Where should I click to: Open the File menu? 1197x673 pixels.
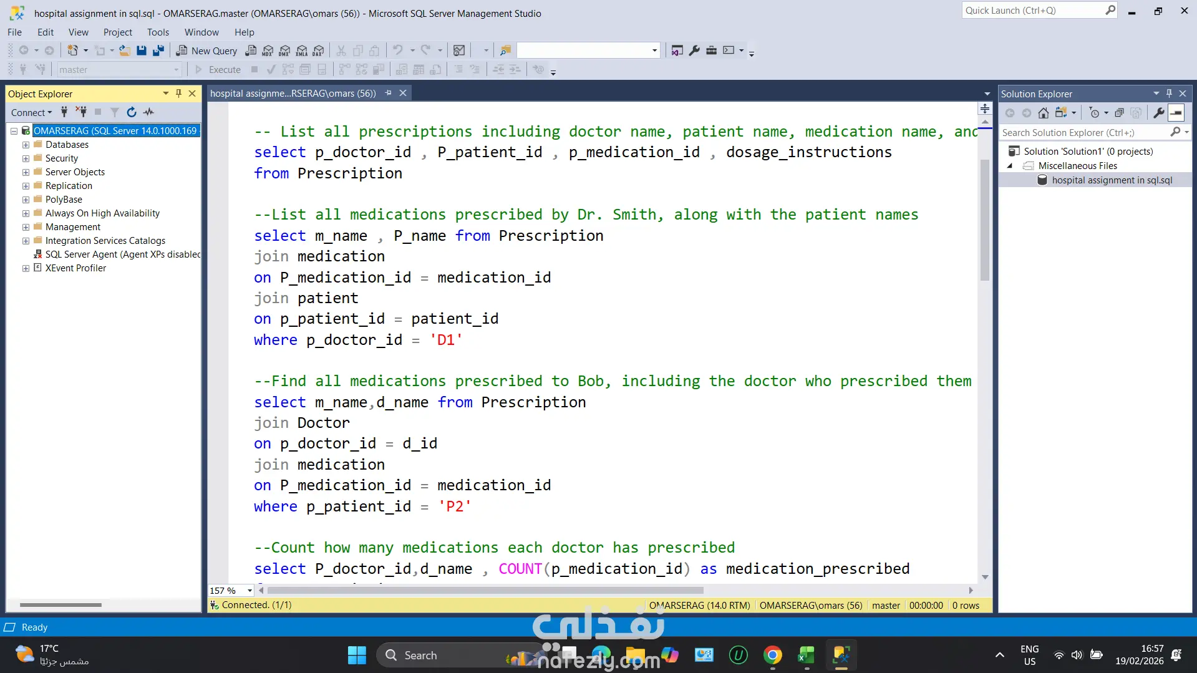click(14, 32)
